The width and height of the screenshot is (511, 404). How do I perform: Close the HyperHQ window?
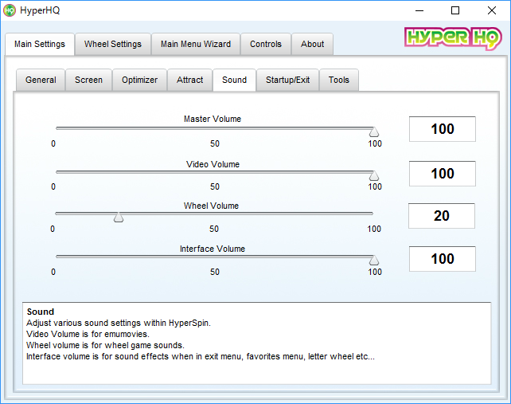(492, 10)
